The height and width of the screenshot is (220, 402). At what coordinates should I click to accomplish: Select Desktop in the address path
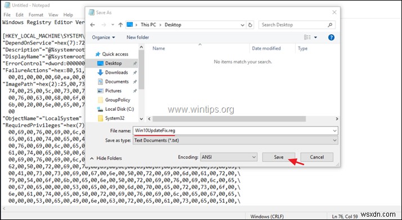click(x=173, y=25)
